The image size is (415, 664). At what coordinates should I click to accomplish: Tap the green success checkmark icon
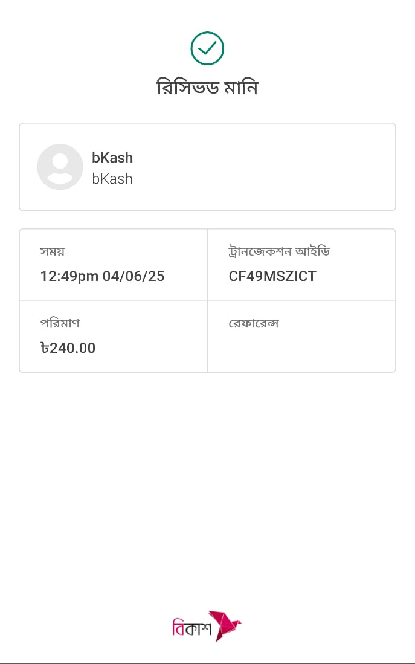207,48
